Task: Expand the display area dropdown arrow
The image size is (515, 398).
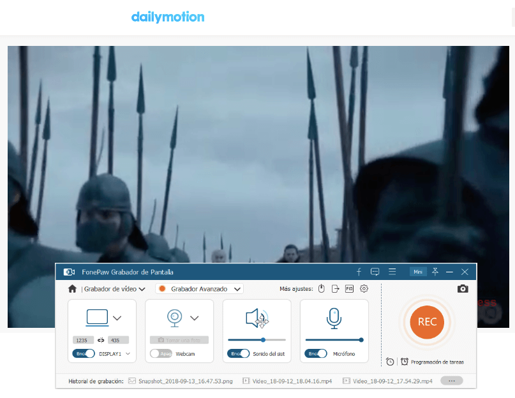Action: click(117, 318)
